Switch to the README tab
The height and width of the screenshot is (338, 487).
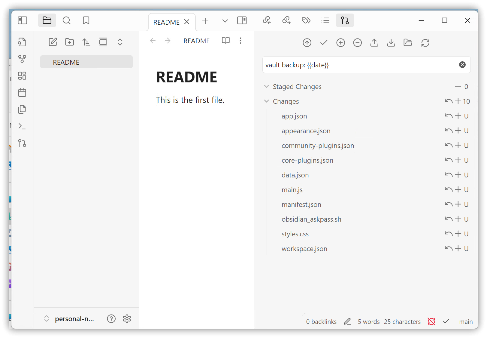[x=166, y=22]
